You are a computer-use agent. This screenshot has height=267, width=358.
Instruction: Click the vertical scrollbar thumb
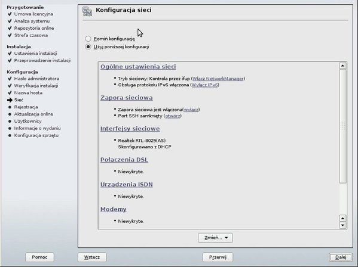click(x=342, y=126)
